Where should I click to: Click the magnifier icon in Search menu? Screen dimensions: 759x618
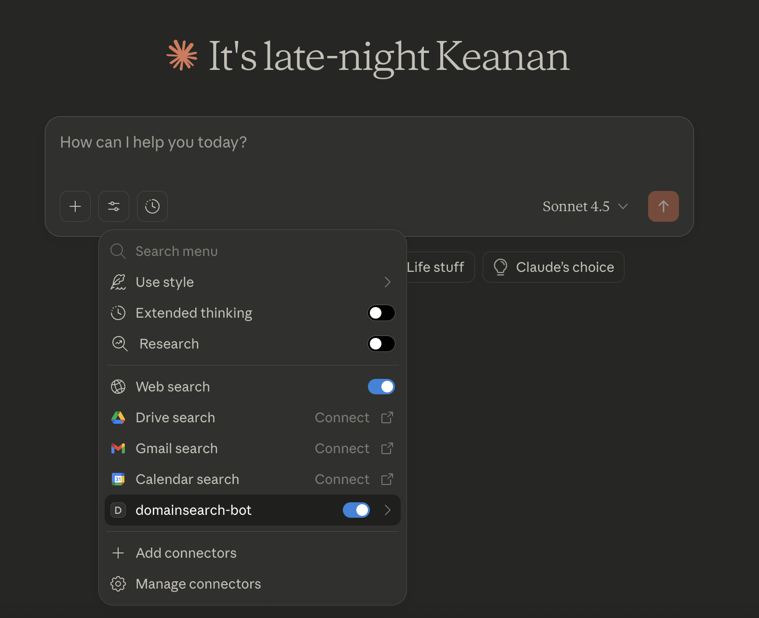click(118, 251)
